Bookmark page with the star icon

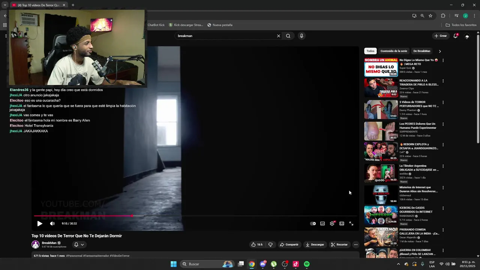pyautogui.click(x=430, y=16)
